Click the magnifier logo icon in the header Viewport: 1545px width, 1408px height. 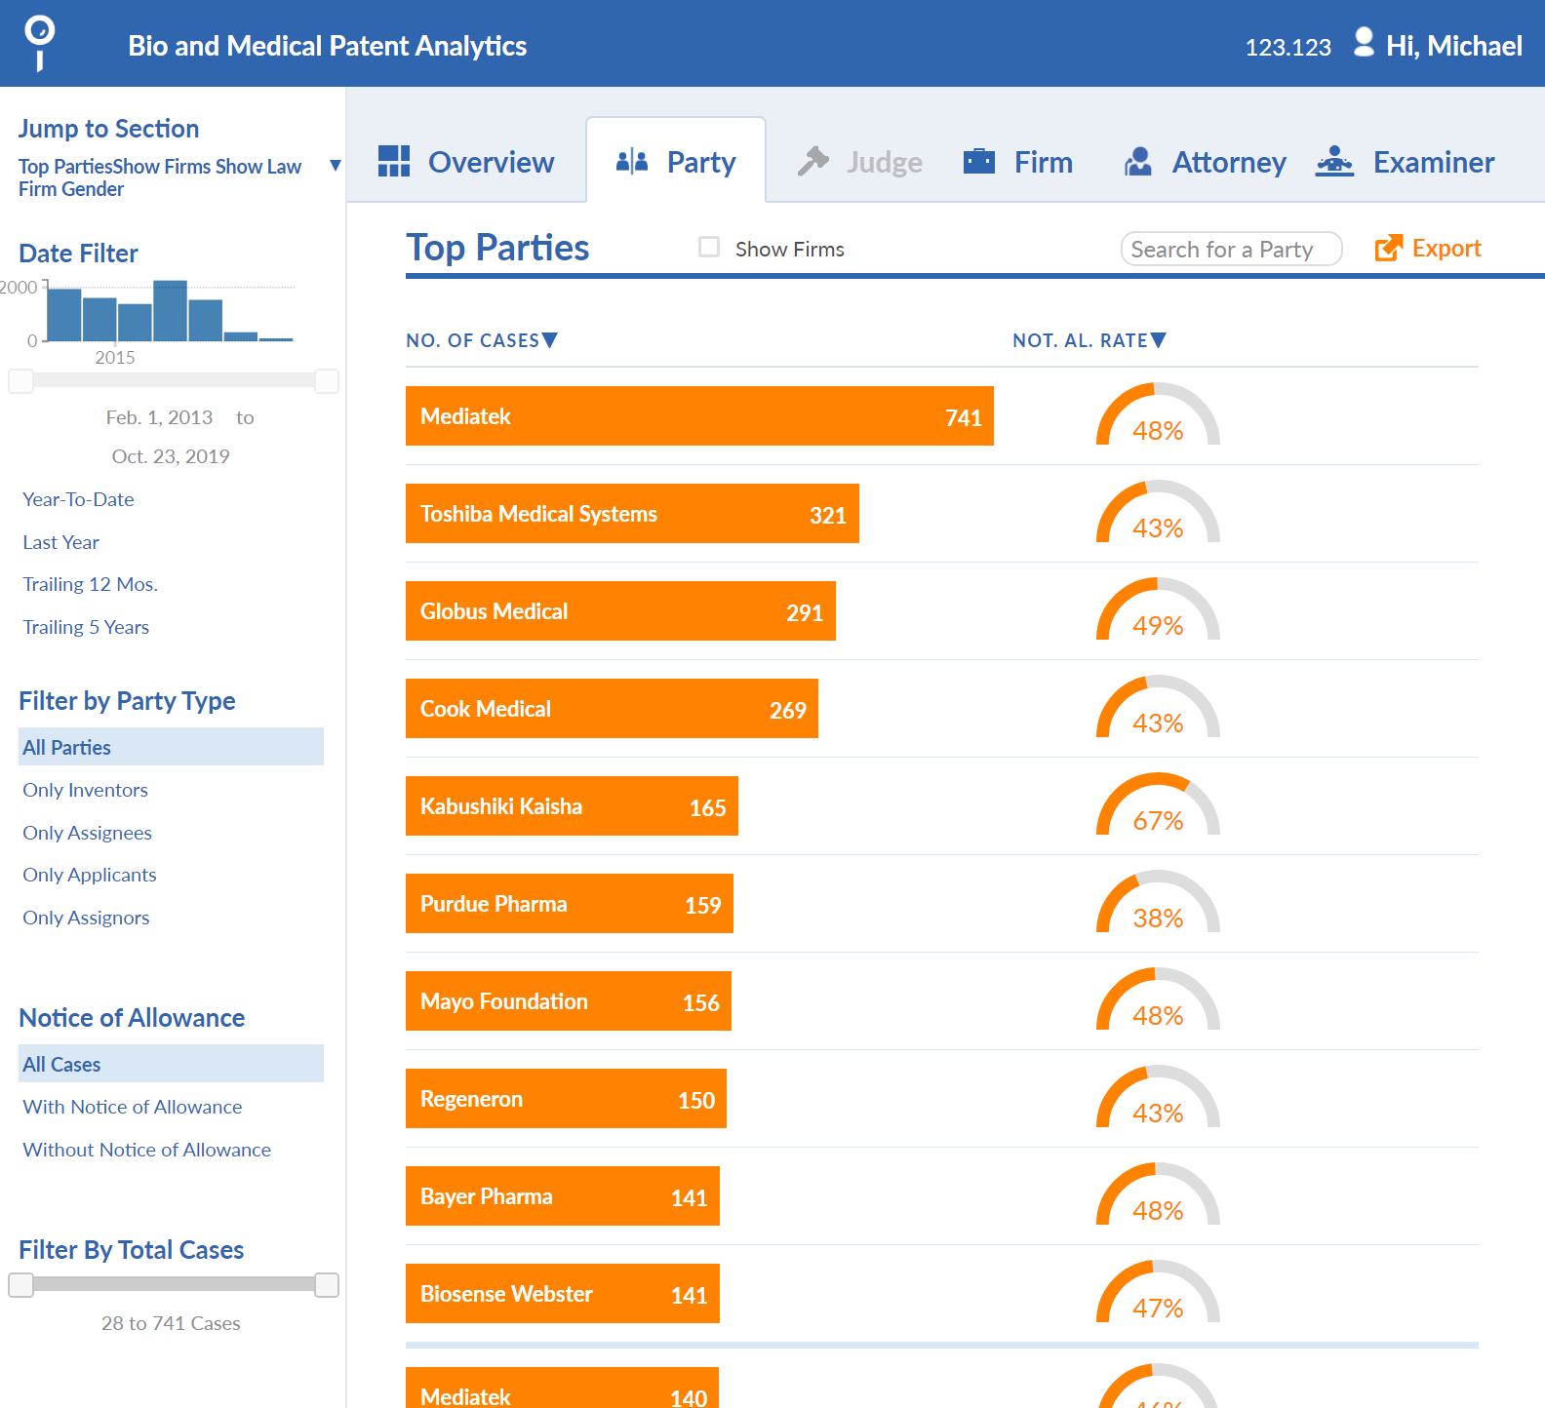click(39, 44)
